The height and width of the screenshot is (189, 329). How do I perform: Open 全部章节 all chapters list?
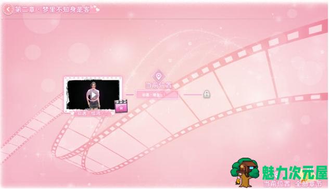pyautogui.click(x=309, y=184)
